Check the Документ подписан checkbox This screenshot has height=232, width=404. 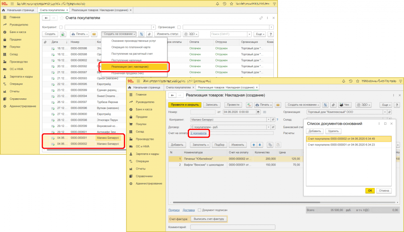pos(200,210)
